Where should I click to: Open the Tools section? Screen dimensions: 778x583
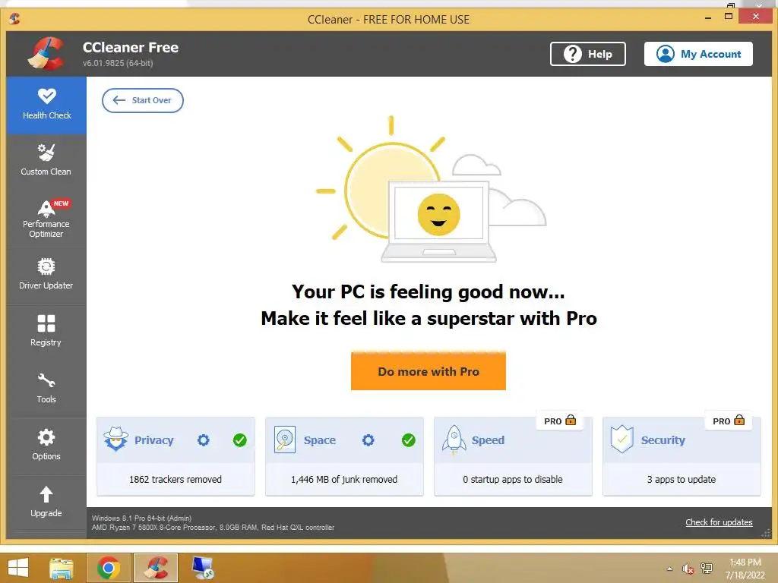(x=46, y=389)
